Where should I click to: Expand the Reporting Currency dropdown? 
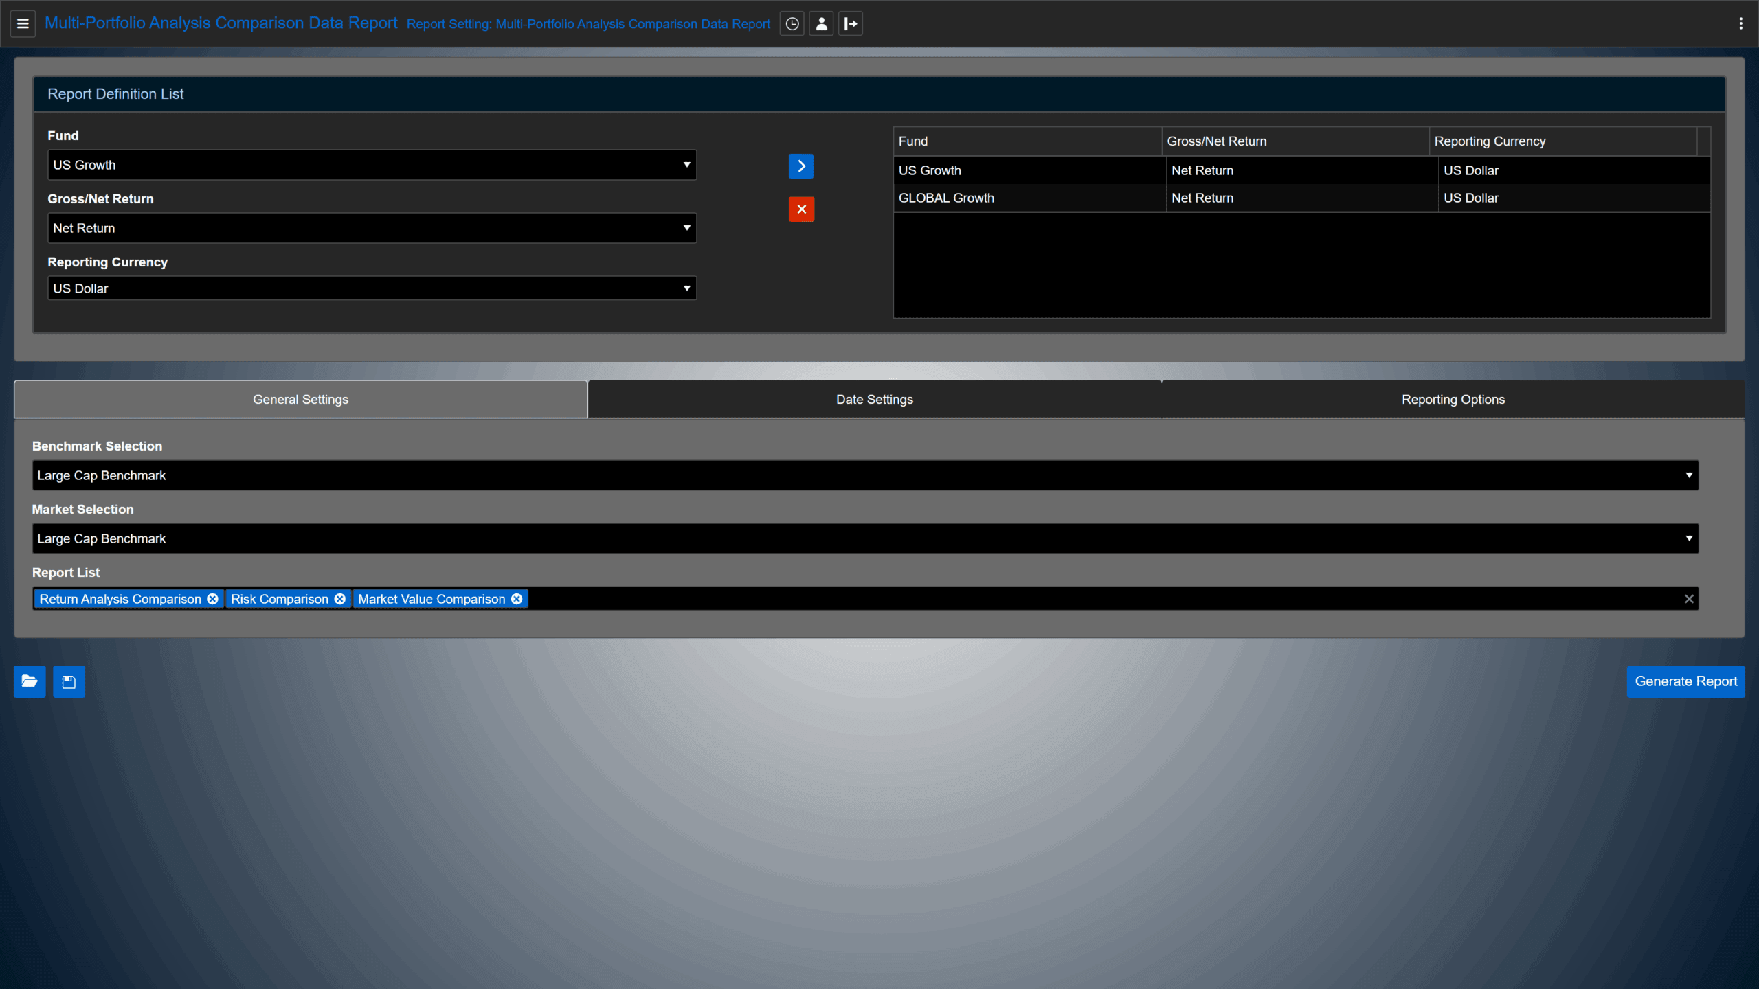coord(372,288)
